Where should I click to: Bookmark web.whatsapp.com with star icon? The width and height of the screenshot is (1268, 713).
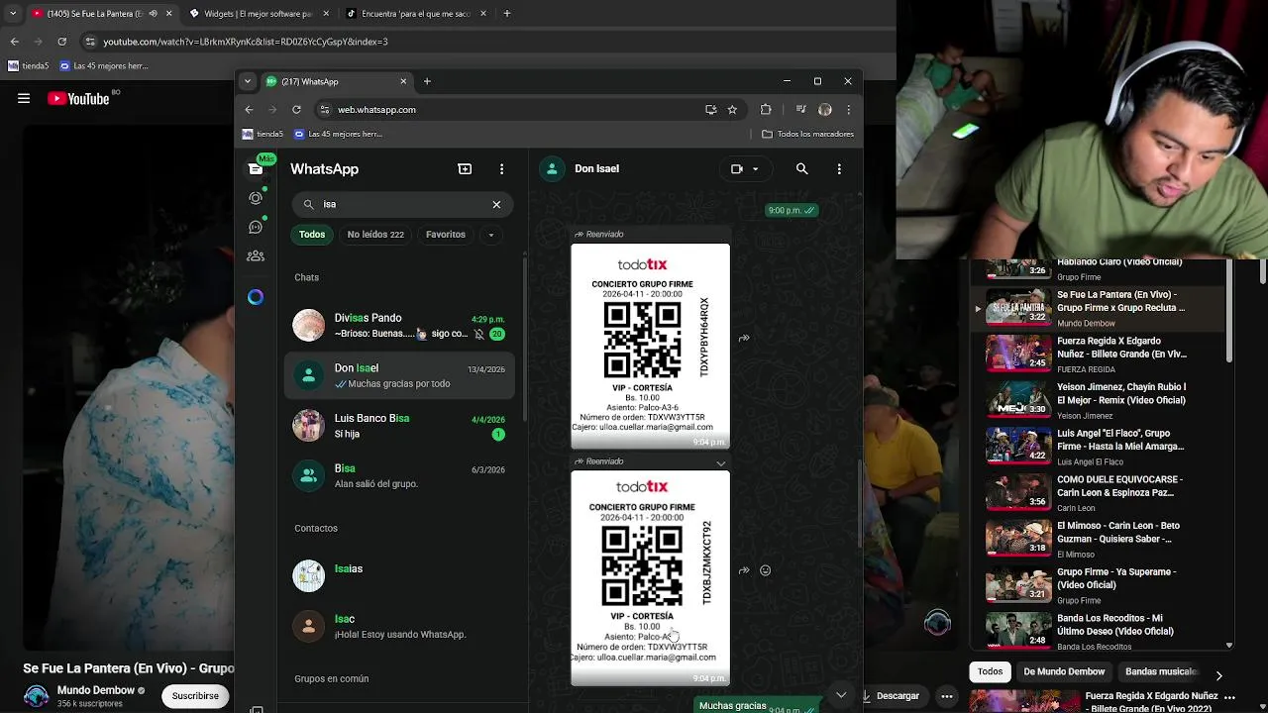(x=732, y=110)
